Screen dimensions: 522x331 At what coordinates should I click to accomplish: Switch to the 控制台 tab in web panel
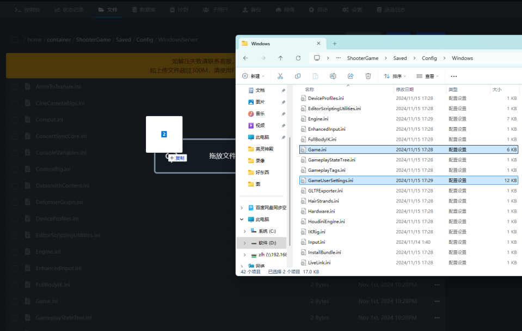point(27,10)
